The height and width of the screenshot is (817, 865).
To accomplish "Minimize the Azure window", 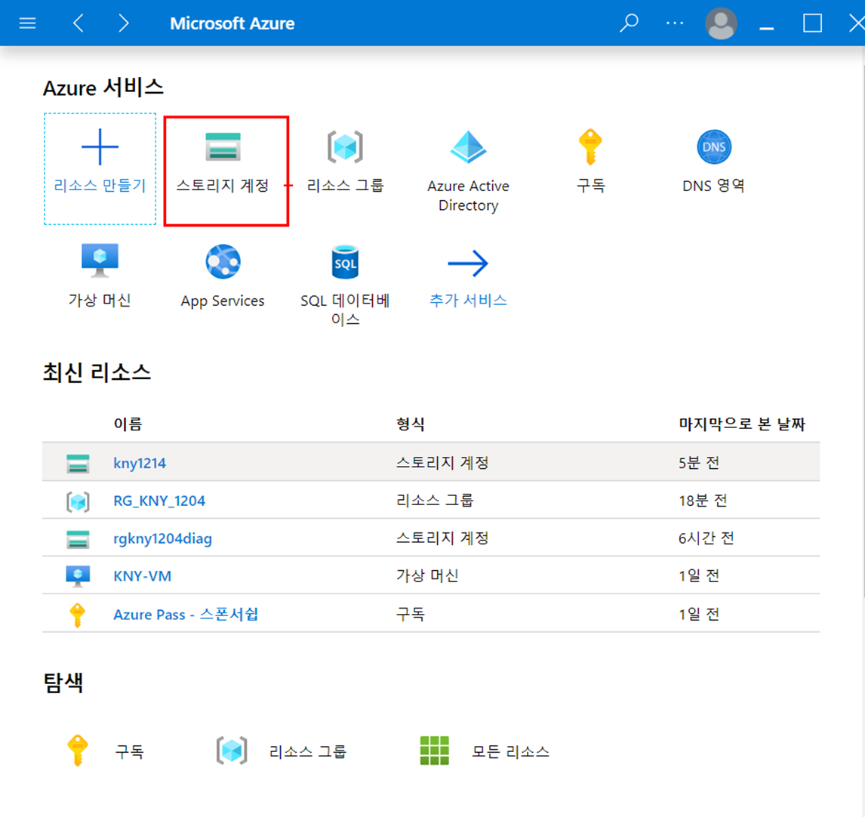I will tap(767, 28).
